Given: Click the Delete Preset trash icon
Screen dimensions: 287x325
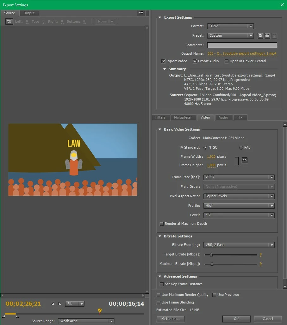Looking at the screenshot, I should pyautogui.click(x=274, y=36).
